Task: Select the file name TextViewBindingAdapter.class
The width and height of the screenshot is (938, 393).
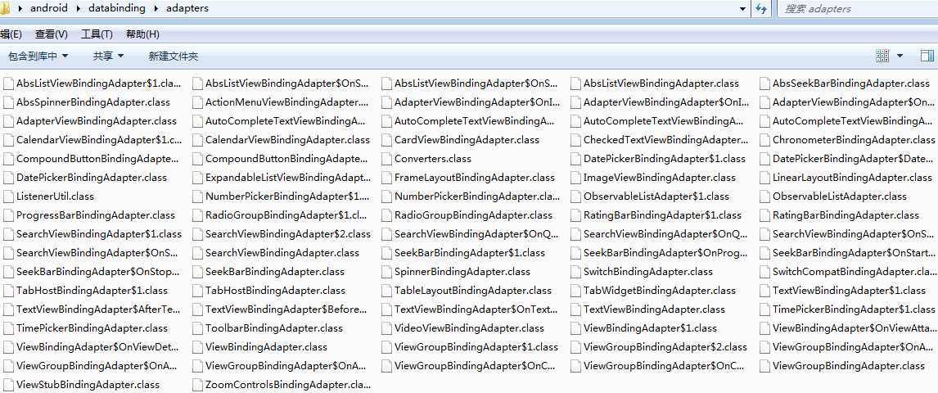Action: 655,309
